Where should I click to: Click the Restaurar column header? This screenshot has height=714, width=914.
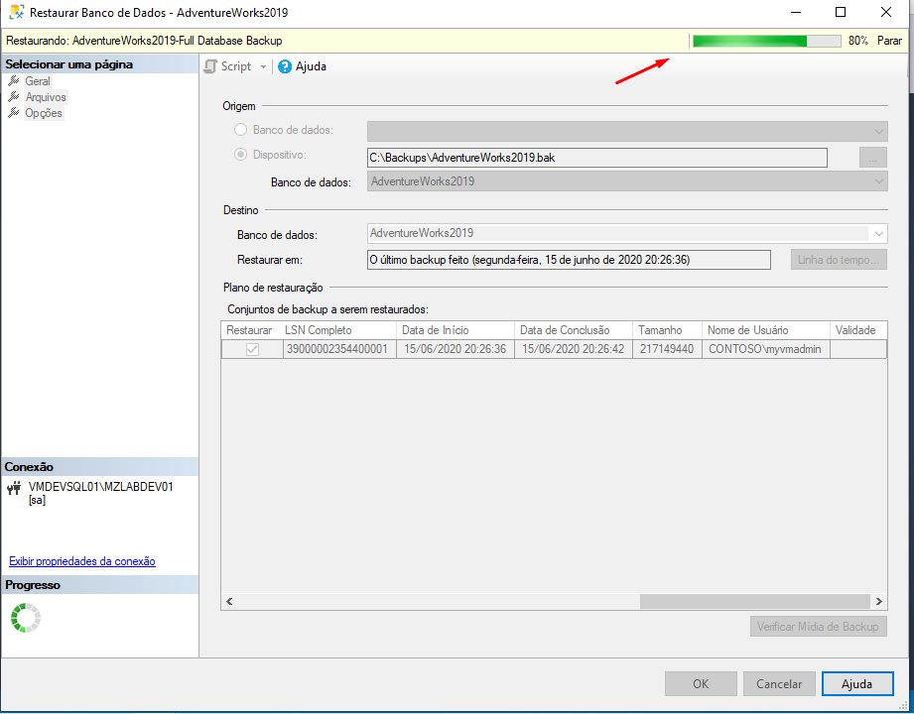coord(252,330)
